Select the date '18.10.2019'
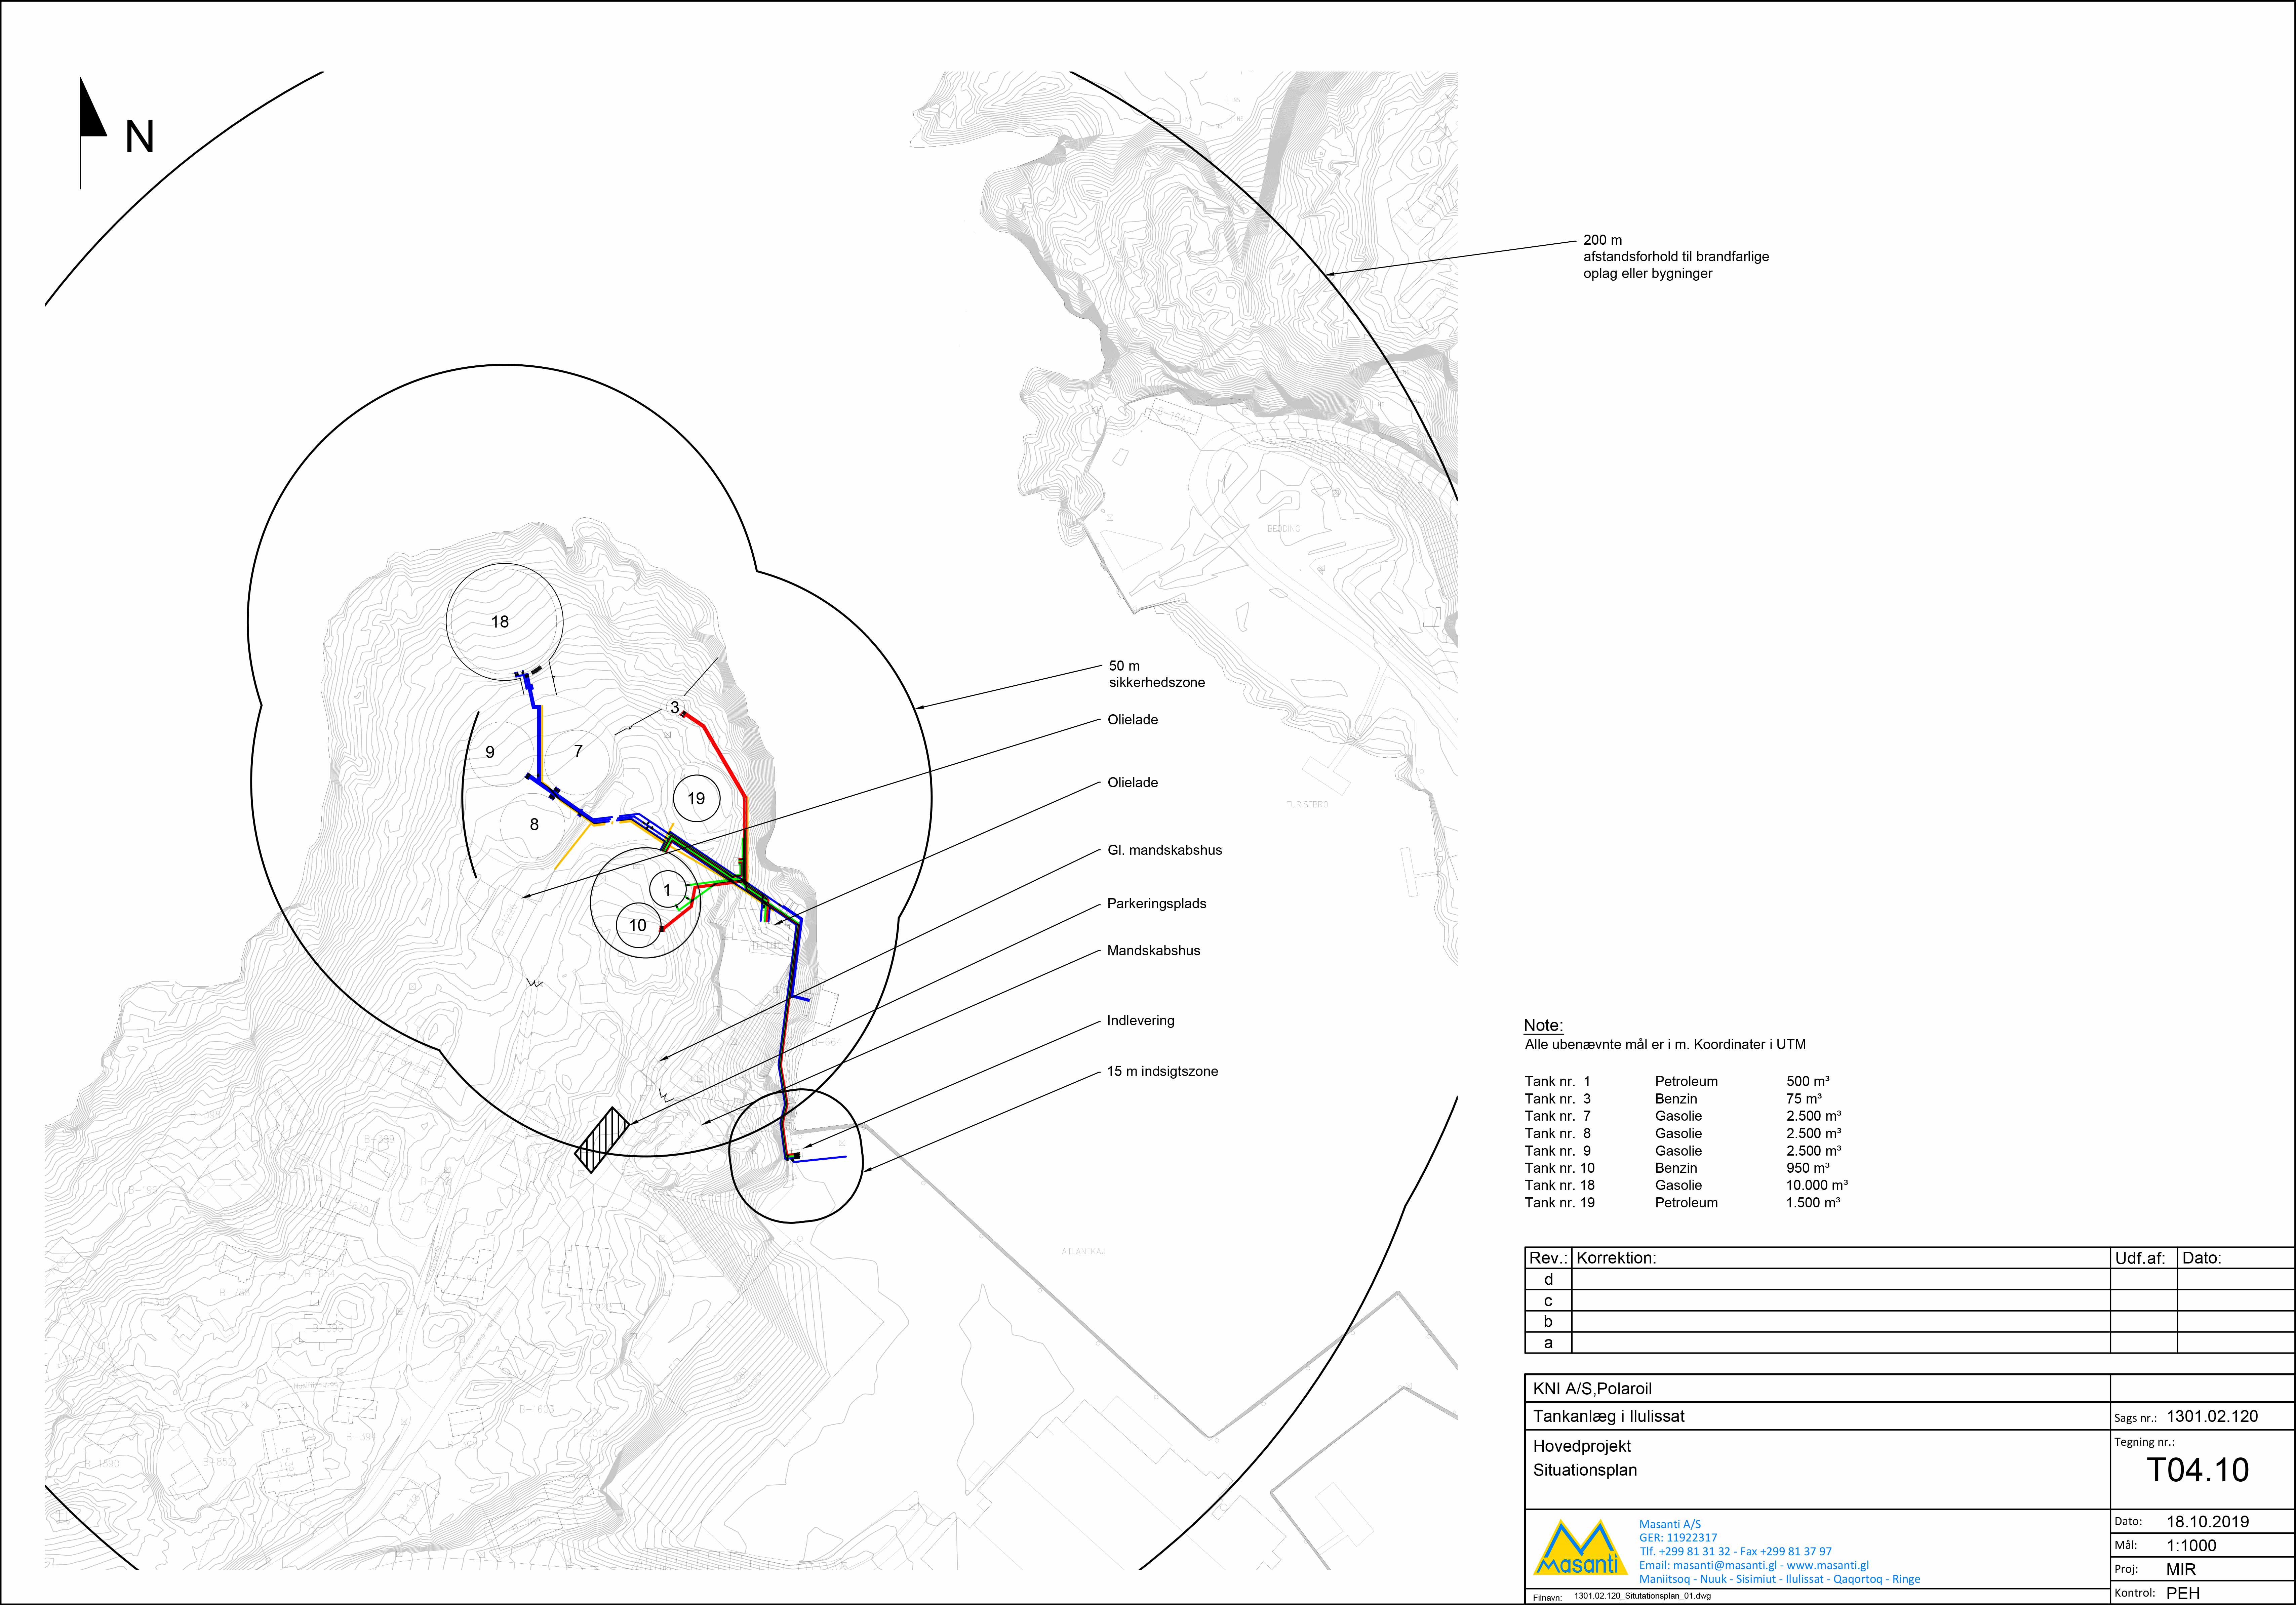This screenshot has width=2296, height=1605. [x=2208, y=1522]
